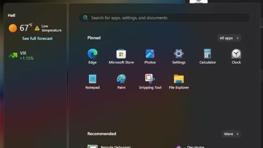This screenshot has height=148, width=263.
Task: Open the Edge browser pinned app
Action: 92,56
